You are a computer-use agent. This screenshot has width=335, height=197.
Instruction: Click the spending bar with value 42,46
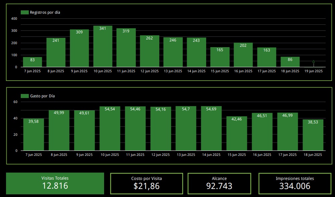[237, 133]
